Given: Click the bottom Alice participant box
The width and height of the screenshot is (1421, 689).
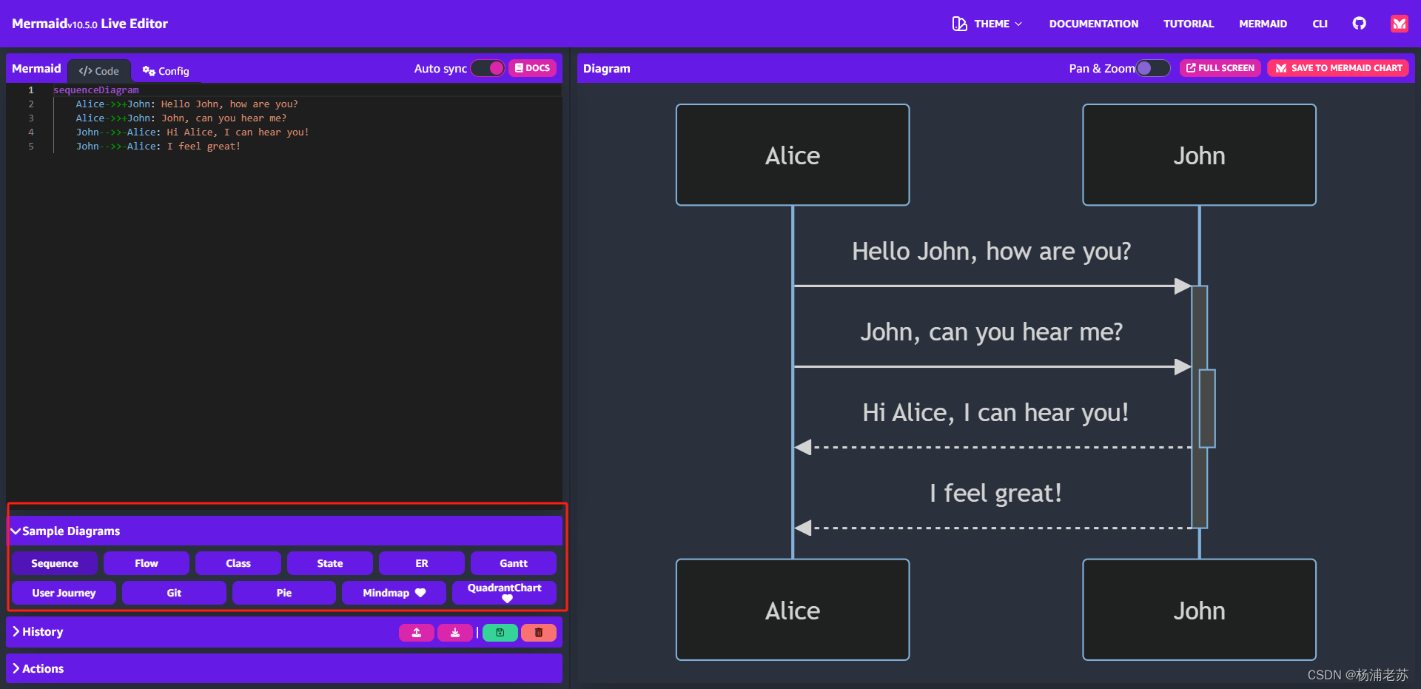Looking at the screenshot, I should click(793, 610).
